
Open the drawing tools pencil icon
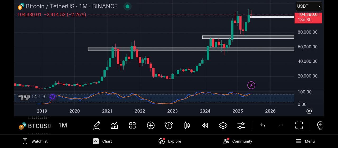pyautogui.click(x=96, y=125)
